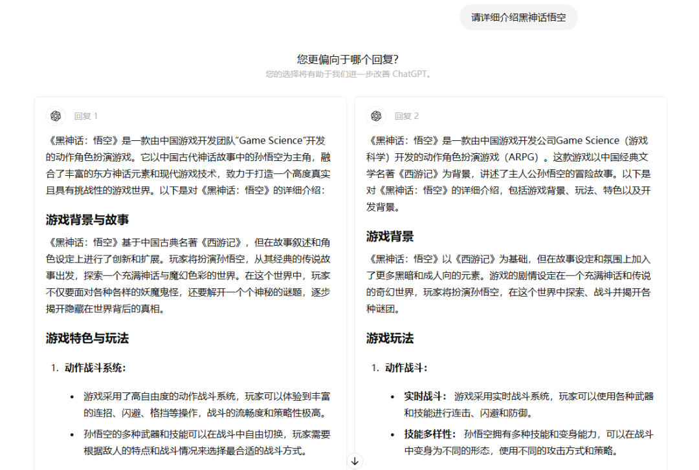Select the 回复 2 label
The height and width of the screenshot is (470, 699).
point(406,116)
